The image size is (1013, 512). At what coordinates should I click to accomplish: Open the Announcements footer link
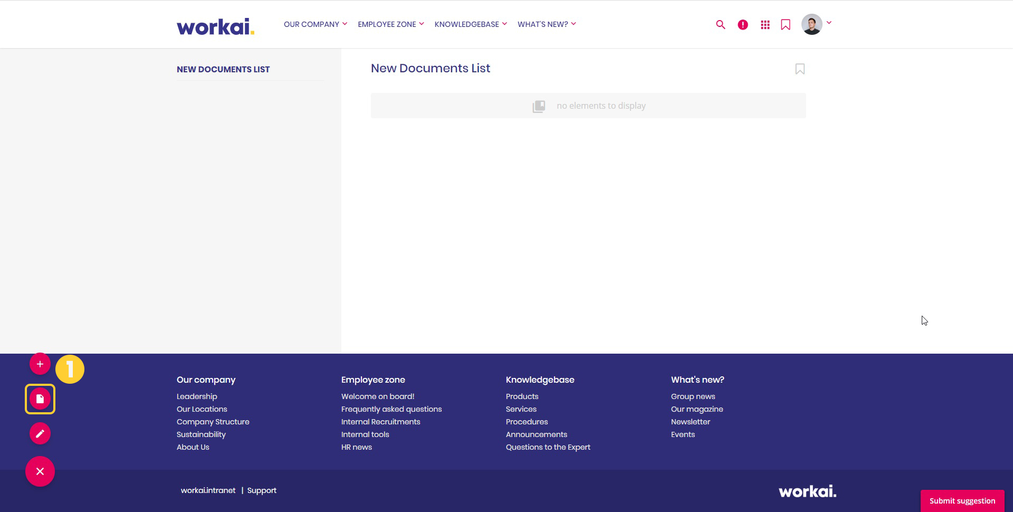tap(537, 434)
